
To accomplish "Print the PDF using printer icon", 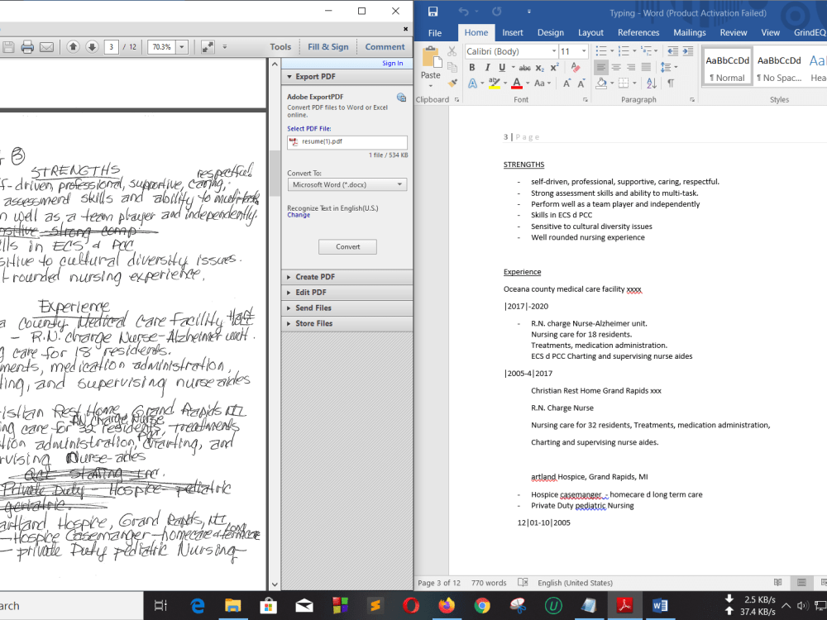I will pos(27,47).
